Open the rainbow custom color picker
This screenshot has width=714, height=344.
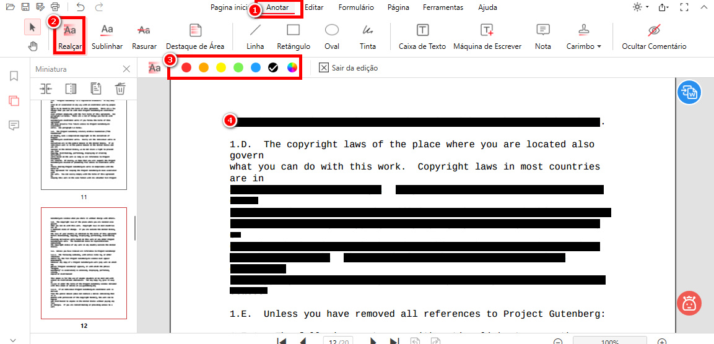click(292, 68)
